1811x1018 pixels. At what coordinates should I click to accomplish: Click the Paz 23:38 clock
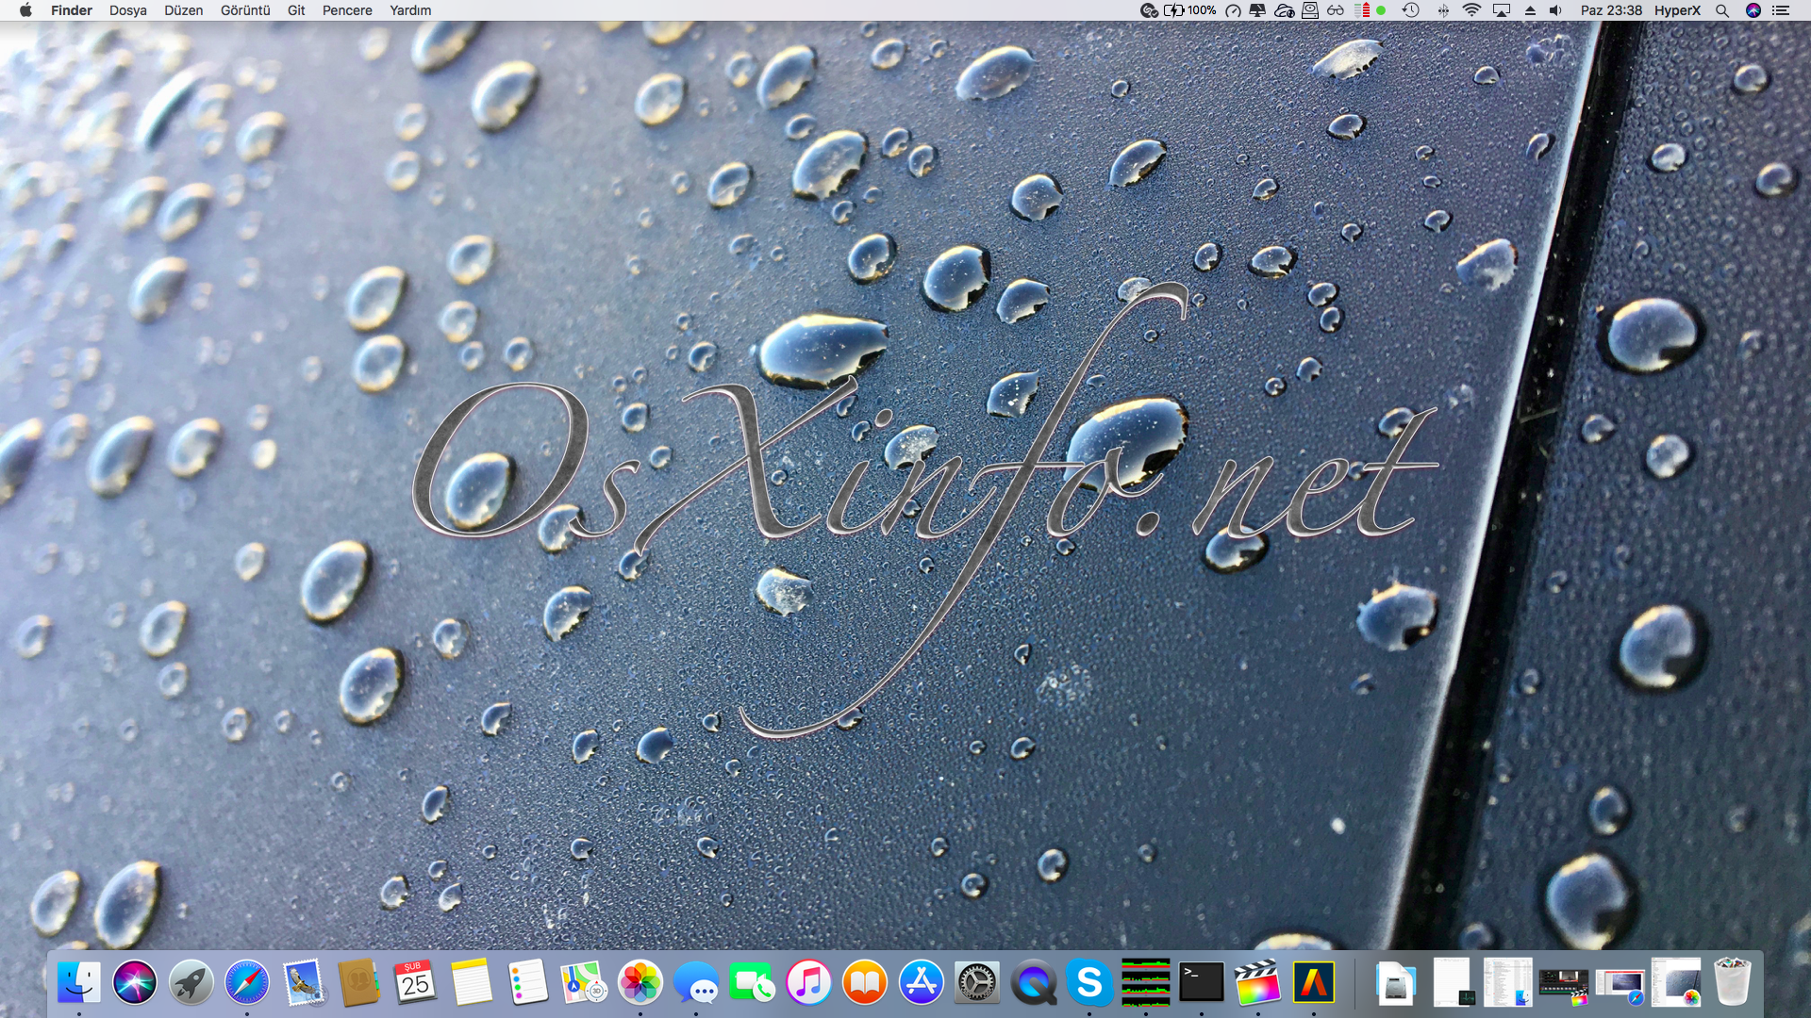[x=1611, y=10]
